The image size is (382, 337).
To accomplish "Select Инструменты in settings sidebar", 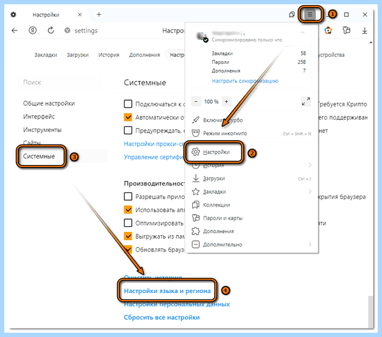I will 42,130.
